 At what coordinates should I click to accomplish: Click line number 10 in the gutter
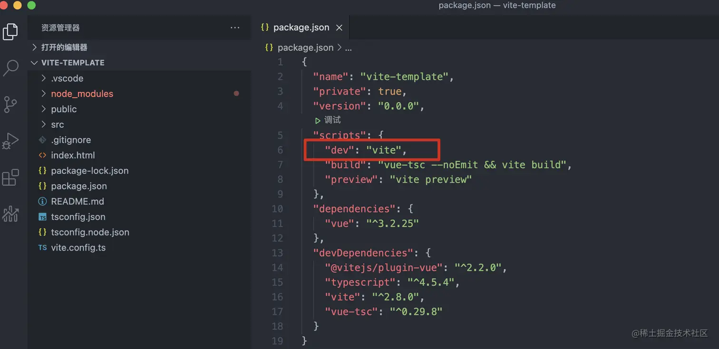[277, 209]
